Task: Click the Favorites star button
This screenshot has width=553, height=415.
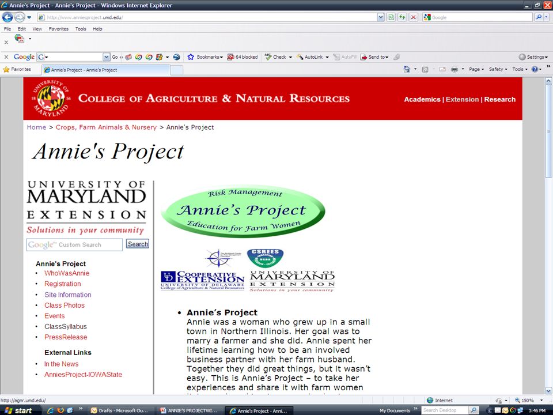Action: point(17,70)
